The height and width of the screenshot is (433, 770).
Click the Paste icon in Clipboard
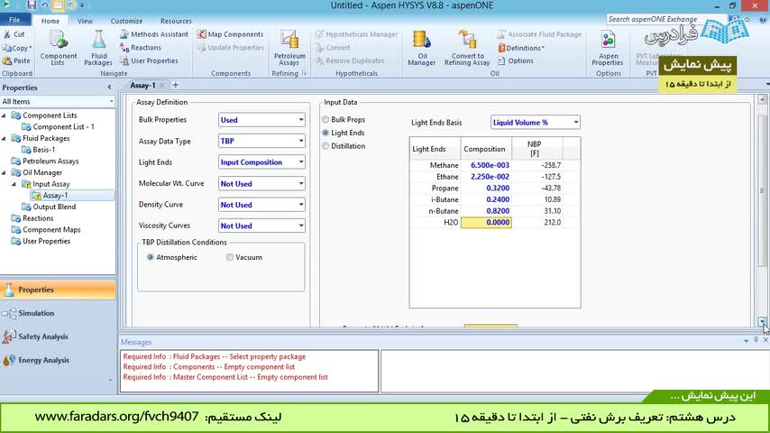[x=7, y=61]
